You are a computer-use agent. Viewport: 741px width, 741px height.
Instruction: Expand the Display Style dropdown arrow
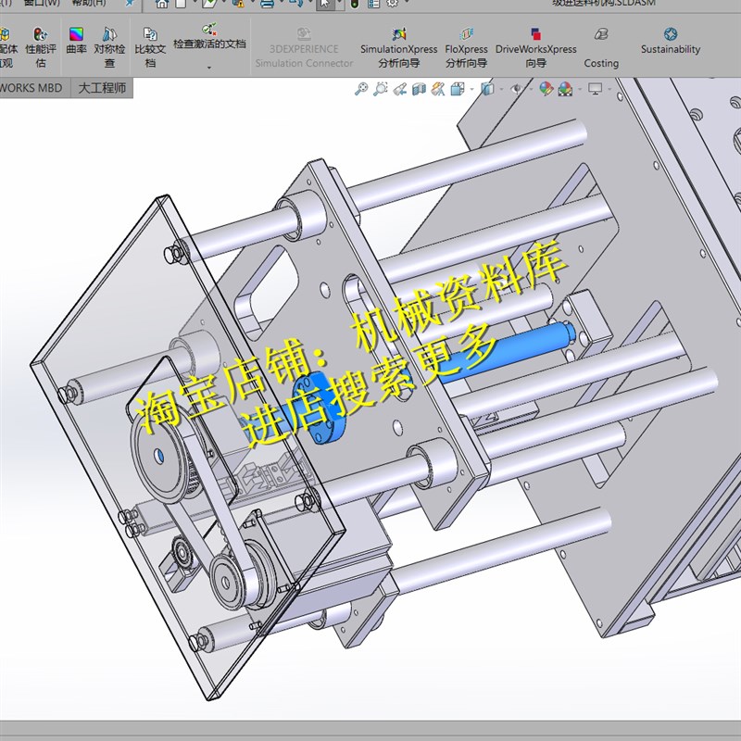tap(501, 89)
